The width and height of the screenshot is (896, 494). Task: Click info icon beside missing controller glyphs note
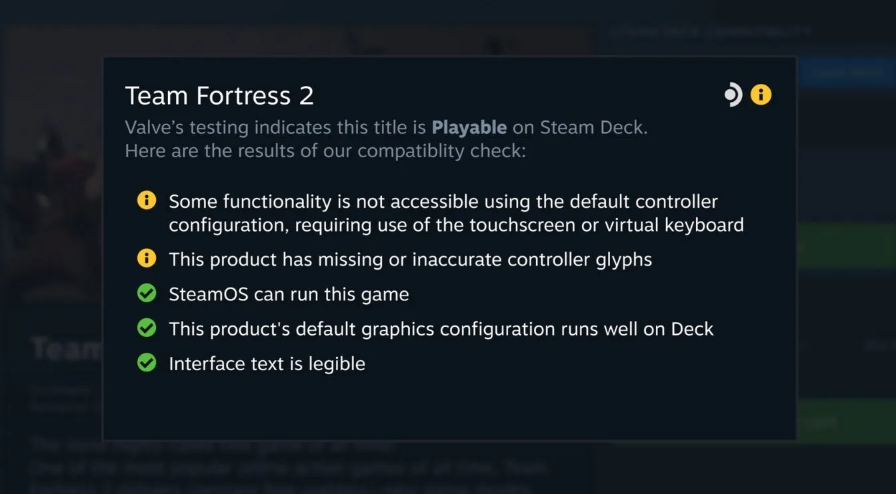146,258
